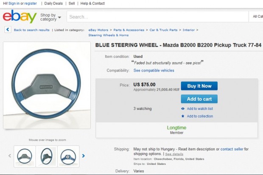Open the See compatible vehicles link
This screenshot has height=175, width=263.
click(x=154, y=71)
